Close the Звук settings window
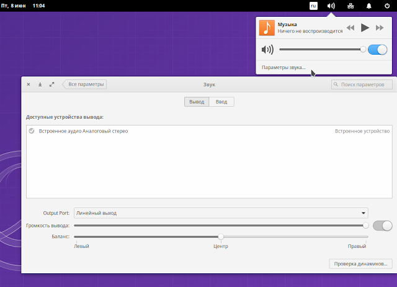Viewport: 397px width, 287px height. click(29, 84)
